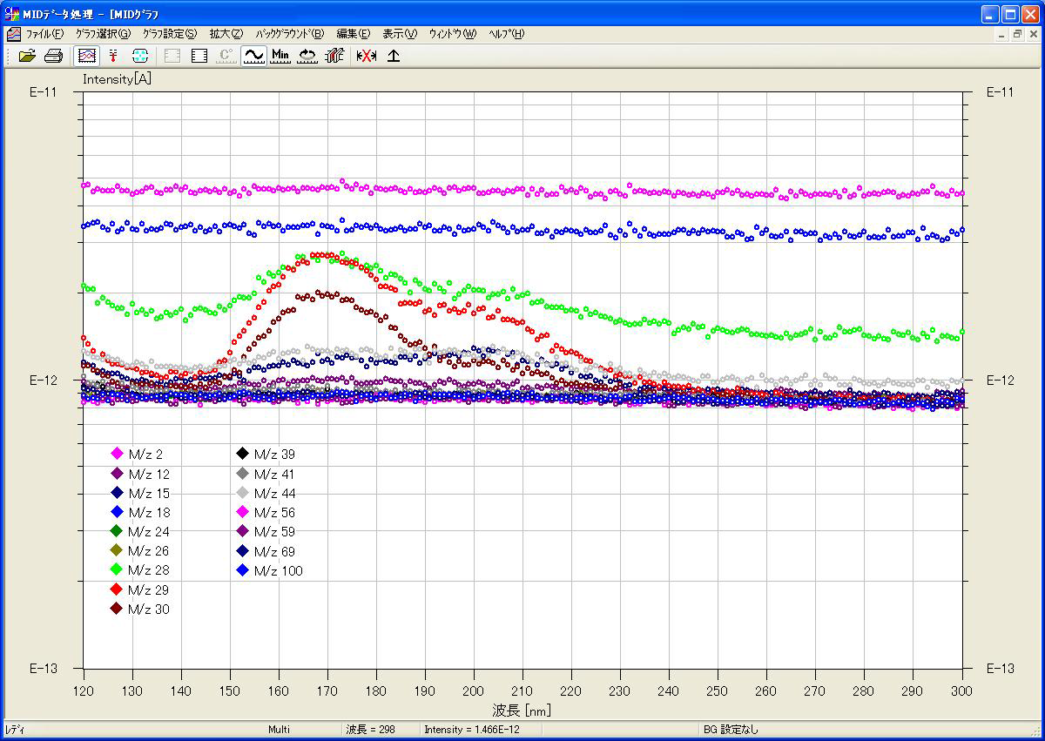Click the red thermometer toolbar icon
Image resolution: width=1045 pixels, height=741 pixels.
coord(113,56)
